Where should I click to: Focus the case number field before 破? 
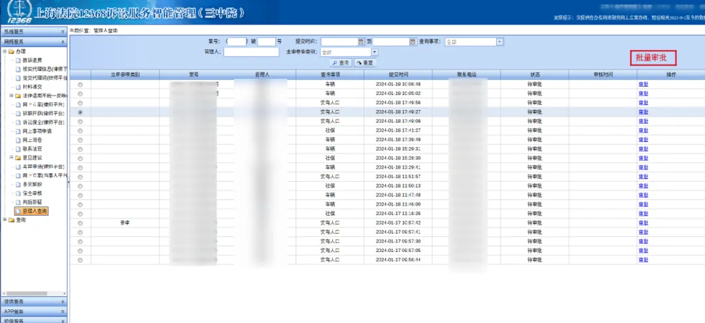(238, 42)
